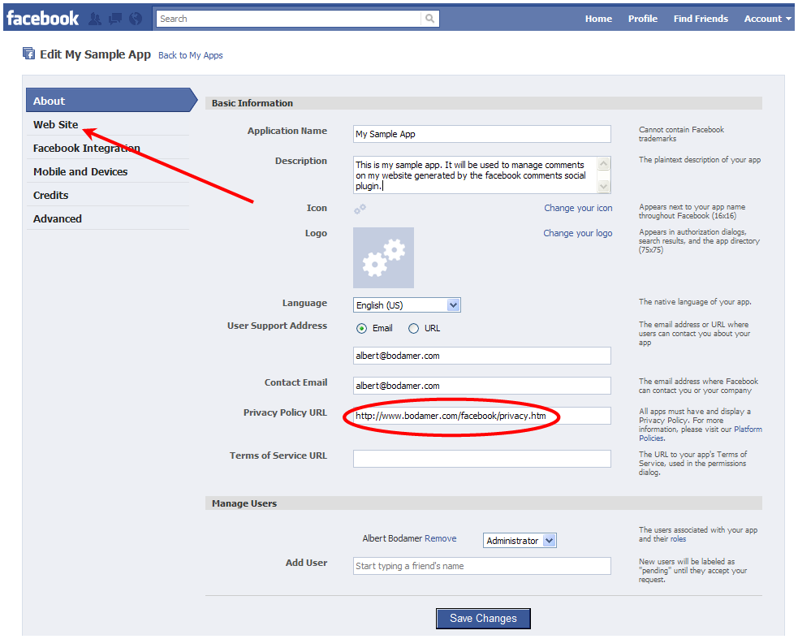Select the About sidebar tab
The image size is (798, 639).
point(111,101)
